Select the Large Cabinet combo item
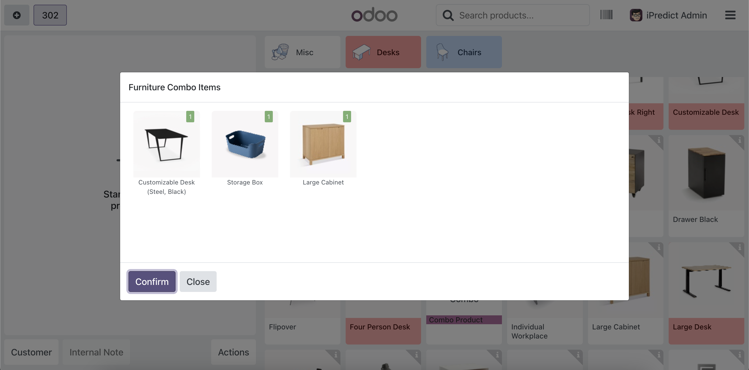Screen dimensions: 749x370 tap(323, 144)
